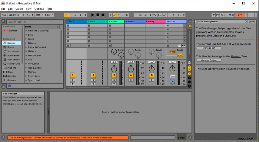The width and height of the screenshot is (259, 142).
Task: Toggle the Punch-In switch
Action: (x=154, y=15)
